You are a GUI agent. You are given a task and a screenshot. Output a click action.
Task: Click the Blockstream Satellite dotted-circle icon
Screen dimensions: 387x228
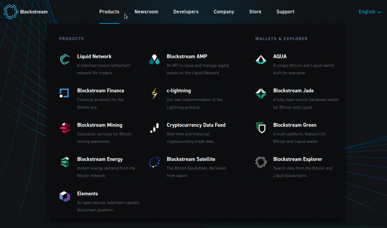click(x=154, y=162)
